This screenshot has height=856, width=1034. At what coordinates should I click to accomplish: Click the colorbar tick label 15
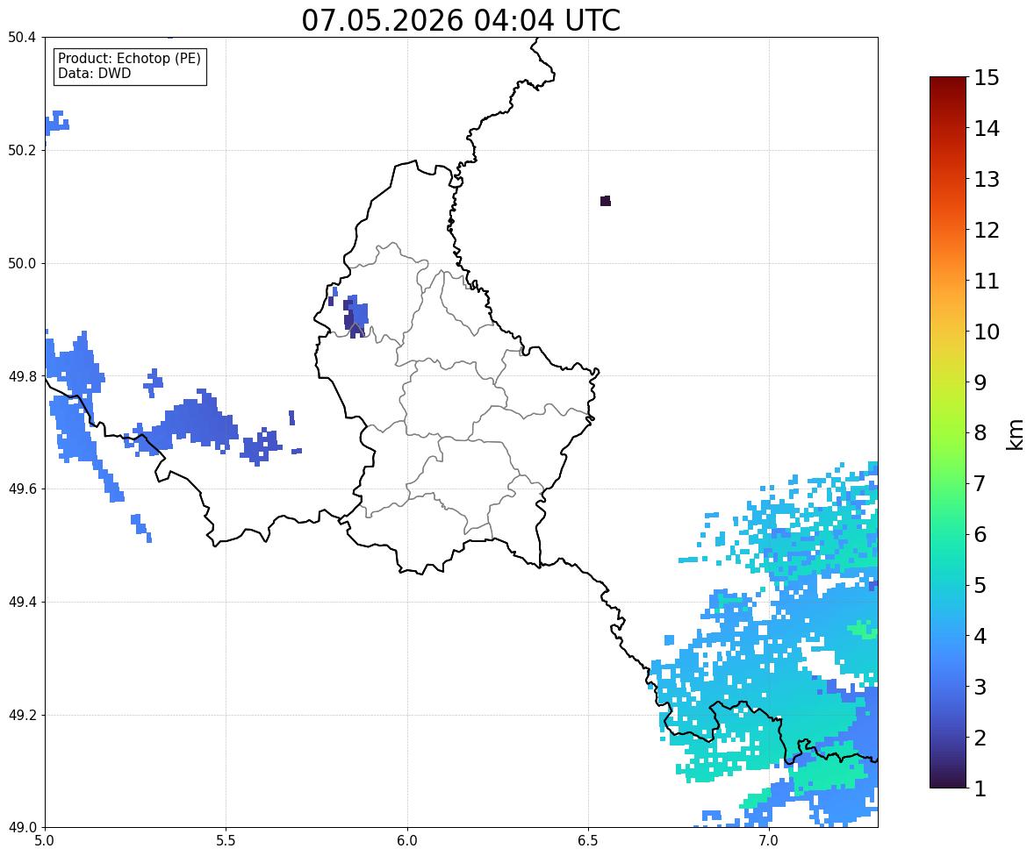tap(987, 78)
